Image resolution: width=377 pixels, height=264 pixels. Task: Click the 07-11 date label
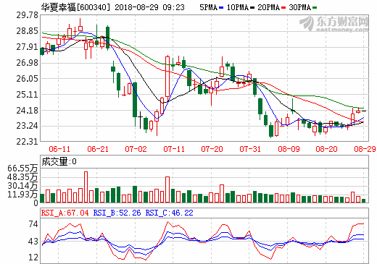pos(174,149)
